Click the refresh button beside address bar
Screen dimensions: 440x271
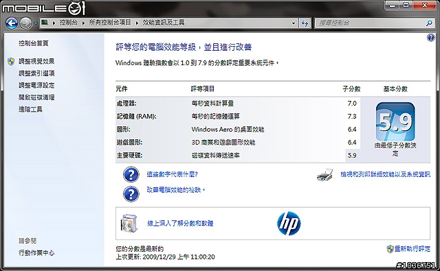point(305,23)
